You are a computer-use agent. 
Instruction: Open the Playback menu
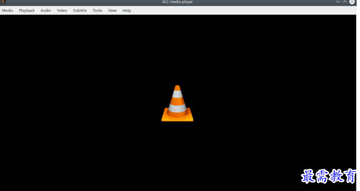point(27,10)
